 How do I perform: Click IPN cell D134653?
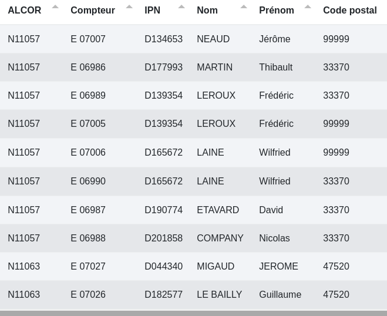click(163, 39)
